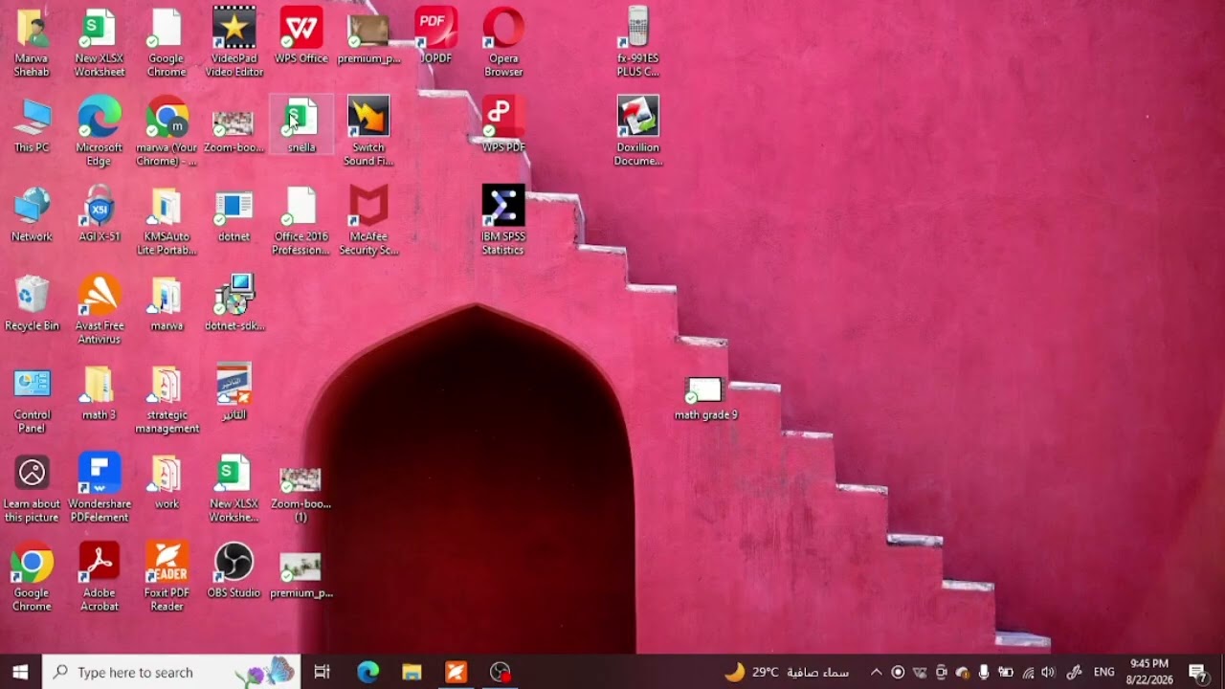Open Microsoft Edge from the taskbar
1225x689 pixels.
click(368, 672)
